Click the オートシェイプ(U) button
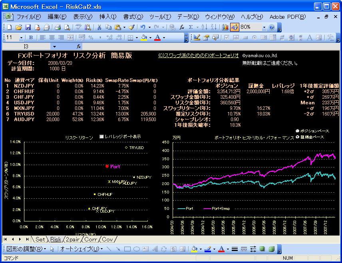342x263 pixels. click(x=79, y=249)
